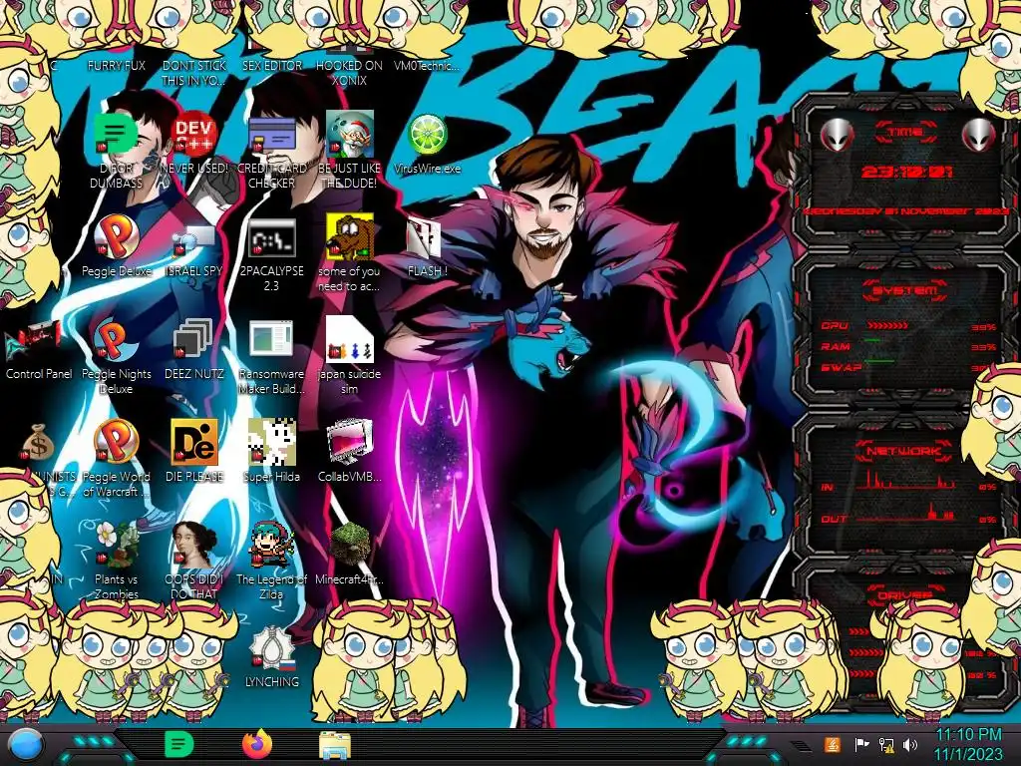Click the network warning tray icon
1021x766 pixels.
point(886,745)
